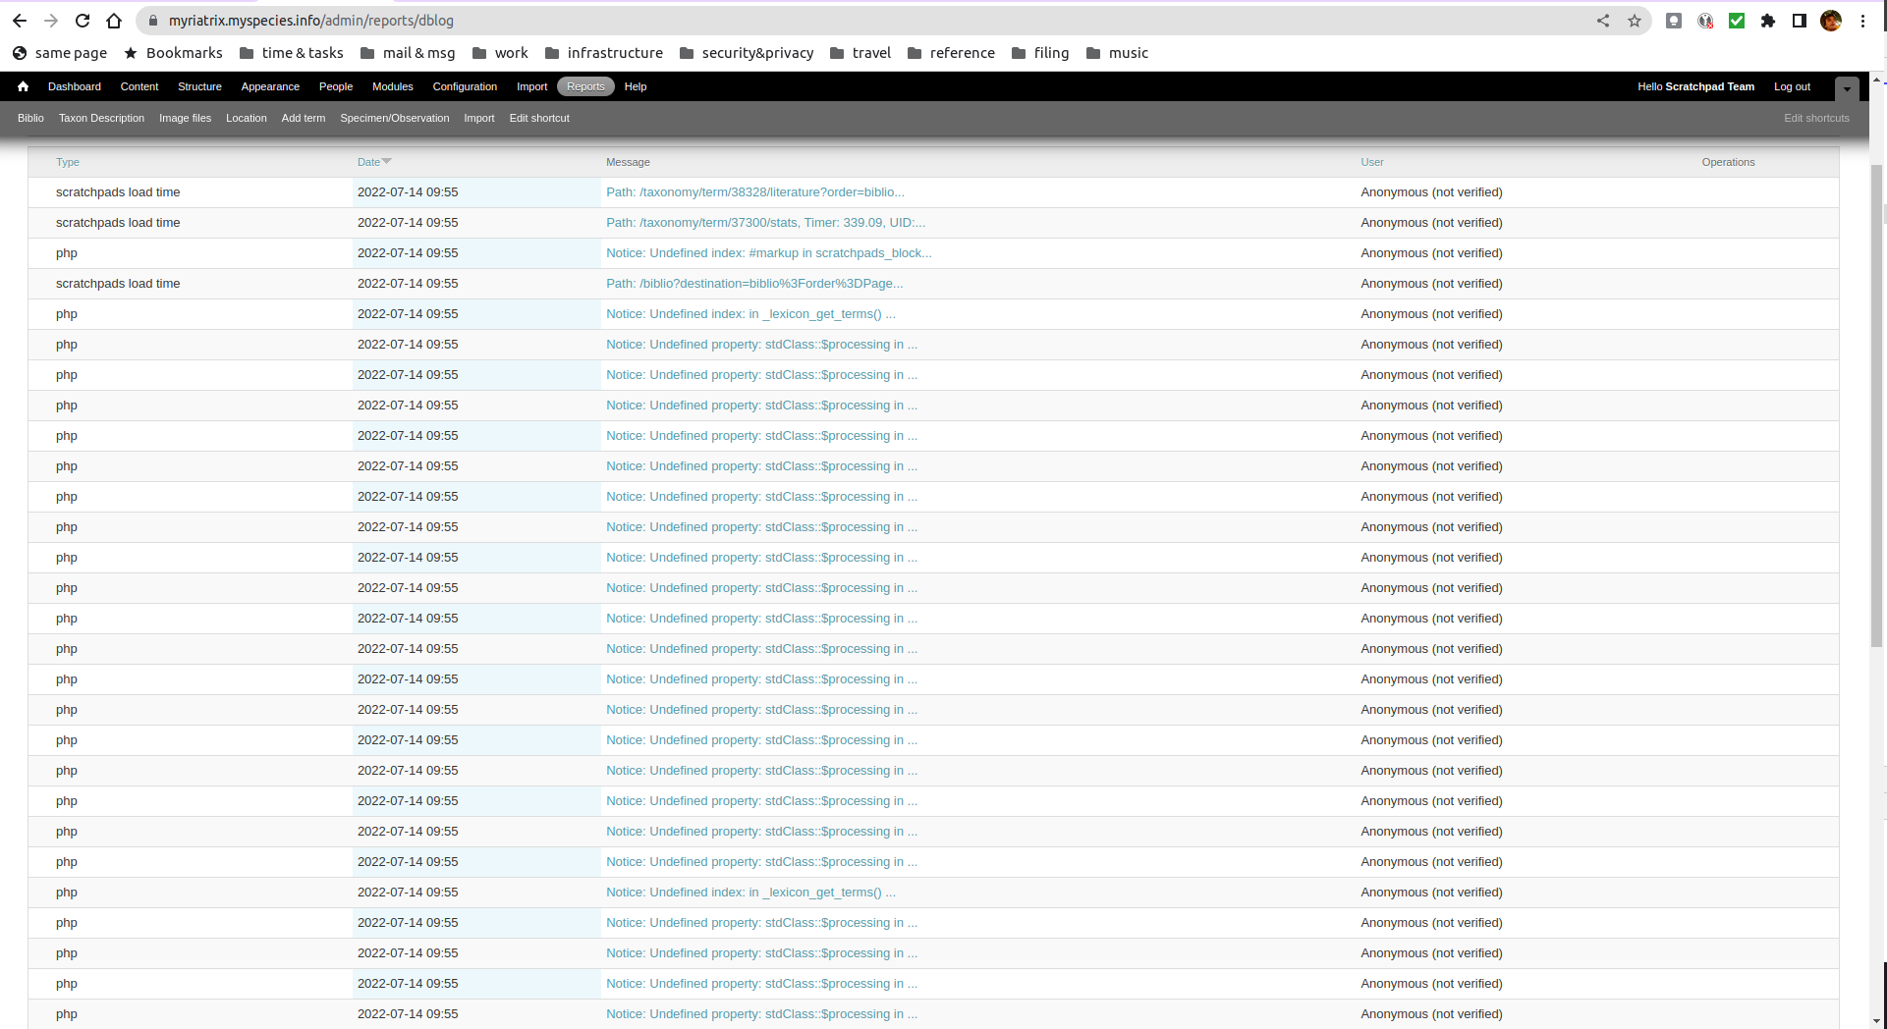Reload the current page
The image size is (1887, 1029).
(x=83, y=20)
